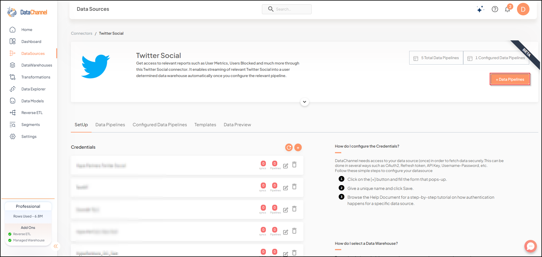The image size is (542, 257).
Task: Edit the fourth credential row
Action: tap(286, 232)
